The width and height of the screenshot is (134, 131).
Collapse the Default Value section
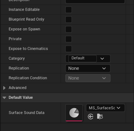coord(4,98)
